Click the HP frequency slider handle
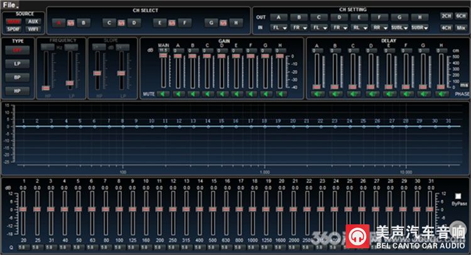 point(46,88)
